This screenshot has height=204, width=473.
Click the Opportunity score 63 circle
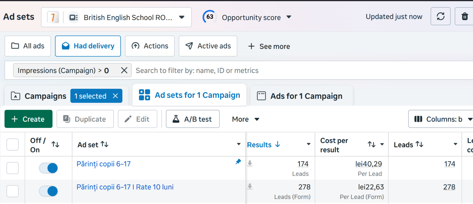pyautogui.click(x=210, y=17)
